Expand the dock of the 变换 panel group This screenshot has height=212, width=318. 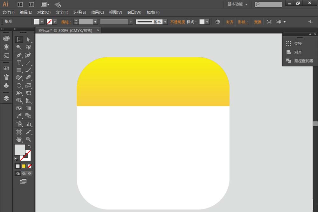[x=310, y=34]
